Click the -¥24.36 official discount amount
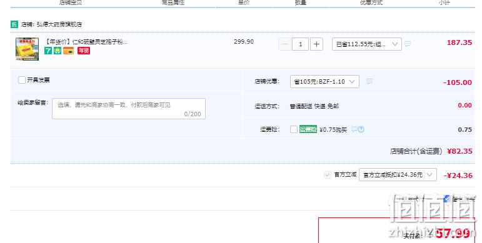 point(458,176)
